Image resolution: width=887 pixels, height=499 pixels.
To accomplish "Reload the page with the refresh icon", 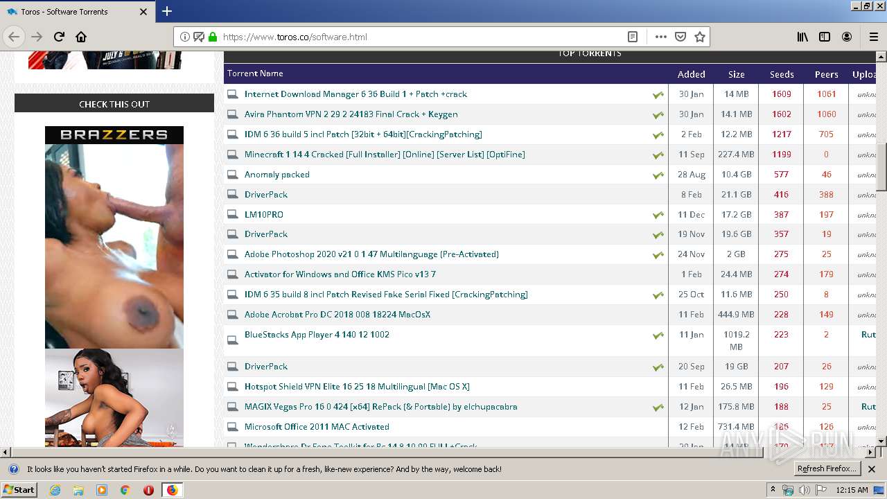I will 59,37.
